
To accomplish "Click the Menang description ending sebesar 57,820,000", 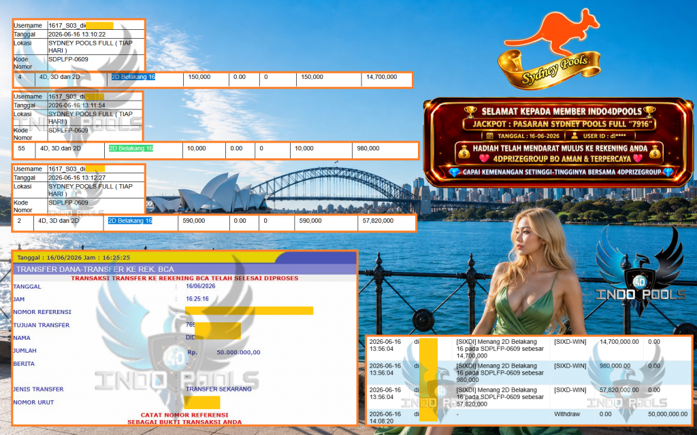I will tap(500, 397).
